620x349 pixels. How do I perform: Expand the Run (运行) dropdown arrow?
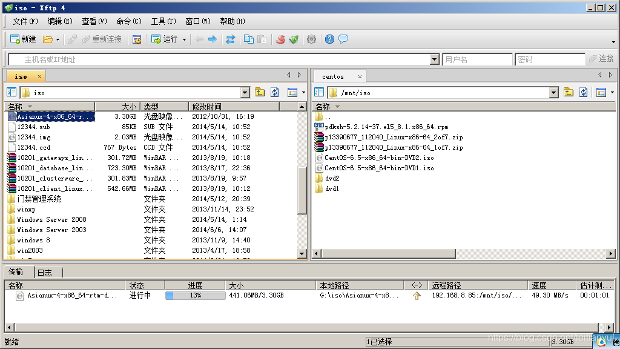coord(184,39)
